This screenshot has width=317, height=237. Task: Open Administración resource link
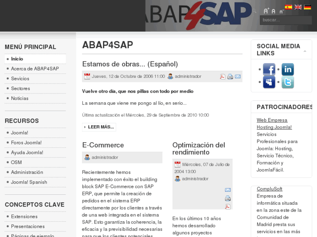click(x=27, y=172)
